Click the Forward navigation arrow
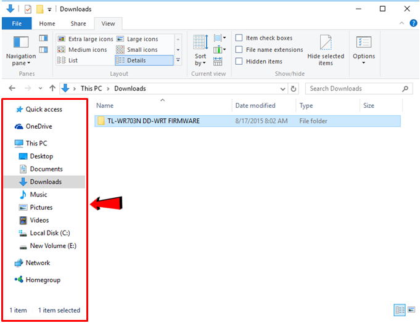The image size is (420, 323). (x=28, y=88)
